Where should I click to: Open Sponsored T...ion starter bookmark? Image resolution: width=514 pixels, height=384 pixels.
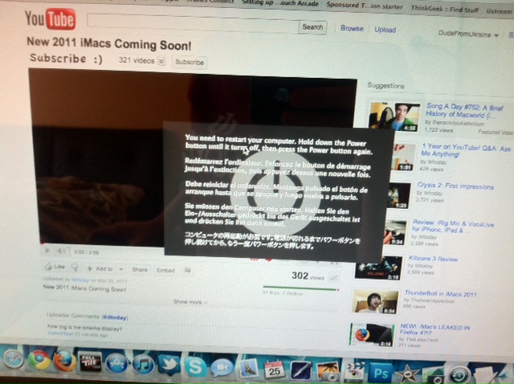[x=365, y=6]
